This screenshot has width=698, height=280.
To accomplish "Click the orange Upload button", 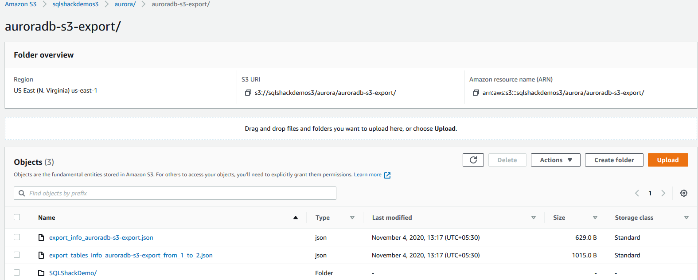I will coord(667,160).
